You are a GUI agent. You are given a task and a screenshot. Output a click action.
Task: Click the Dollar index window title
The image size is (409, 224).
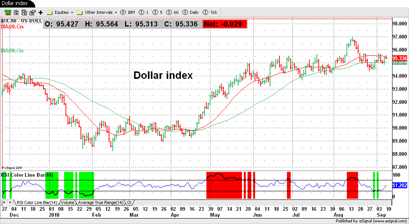(x=15, y=3)
